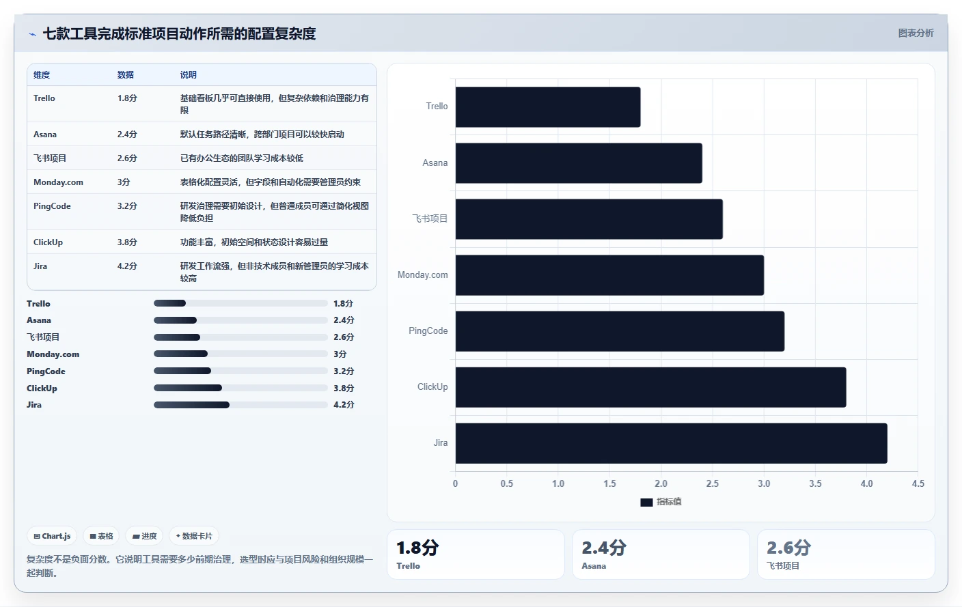Screen dimensions: 962x607
Task: Click the Jira bar in the chart
Action: (671, 443)
